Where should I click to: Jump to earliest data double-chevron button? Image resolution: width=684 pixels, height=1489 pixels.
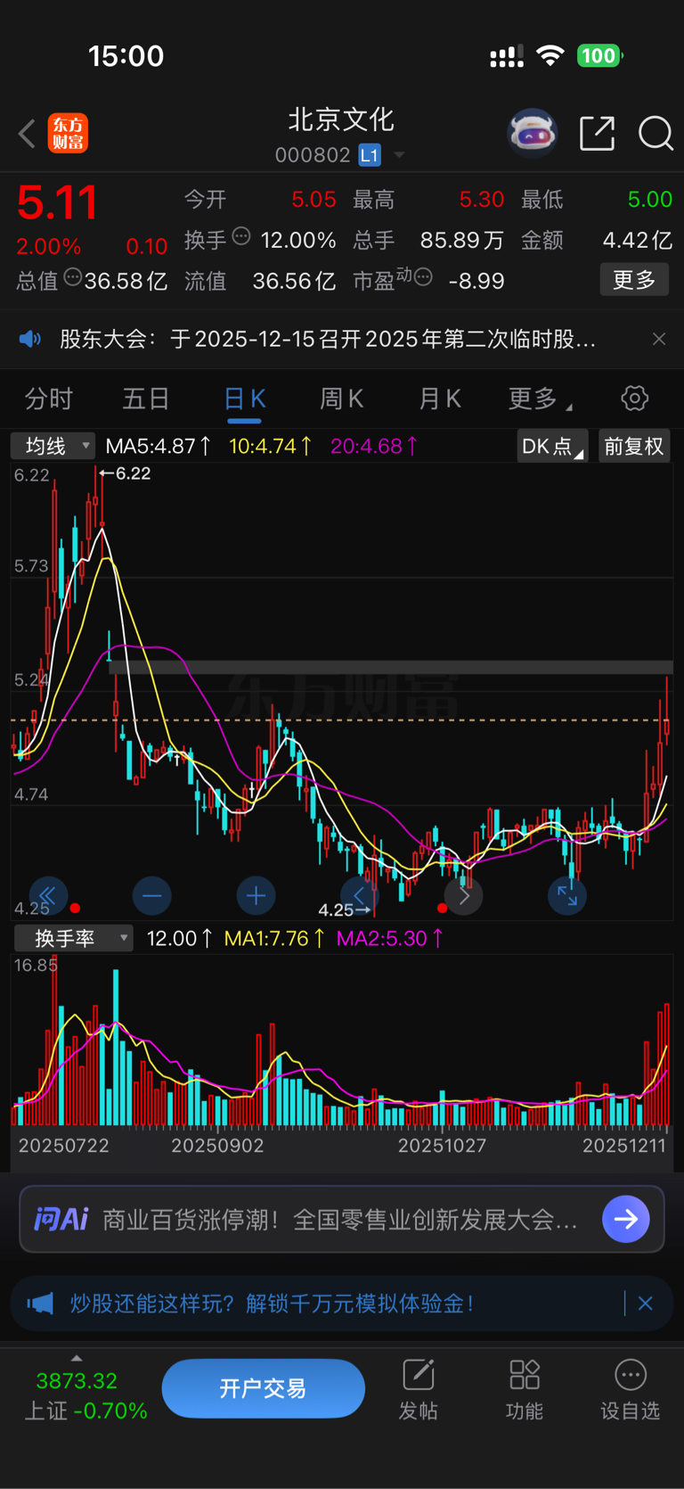click(47, 896)
